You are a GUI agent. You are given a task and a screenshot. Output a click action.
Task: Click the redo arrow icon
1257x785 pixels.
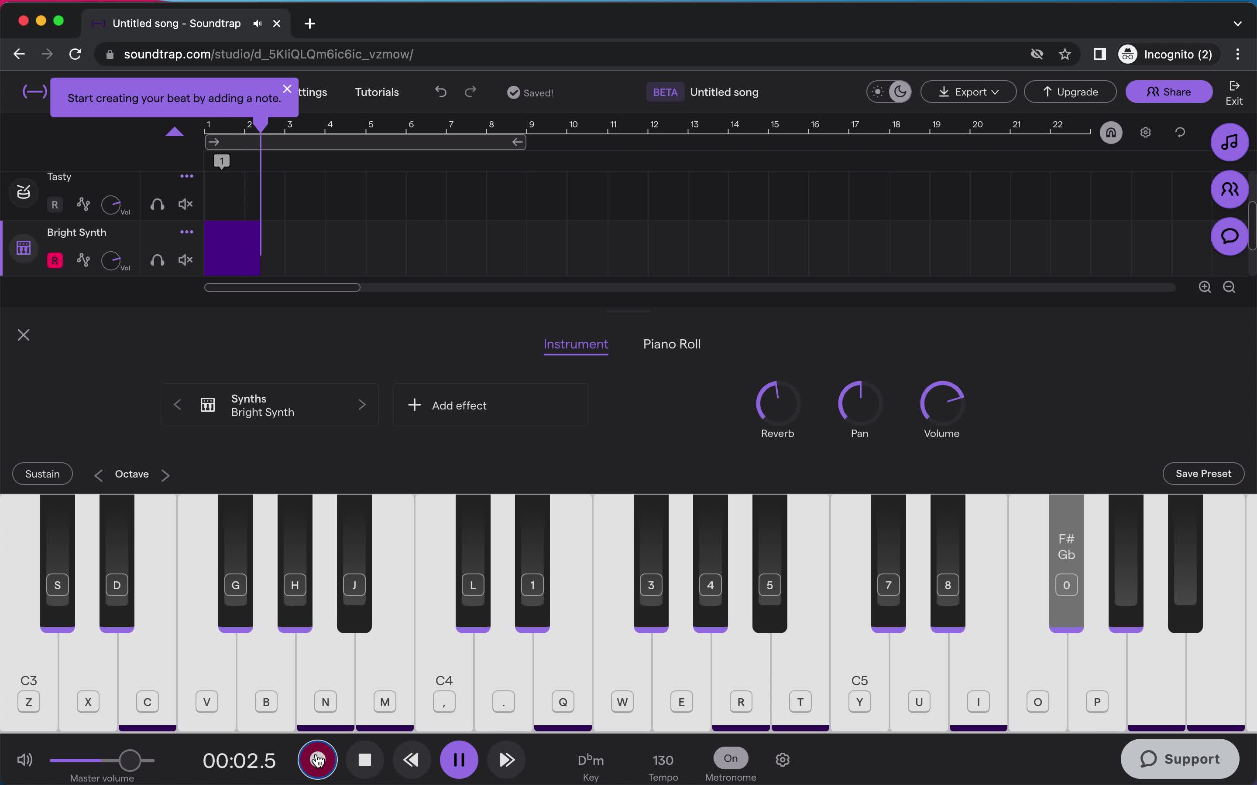pos(471,92)
